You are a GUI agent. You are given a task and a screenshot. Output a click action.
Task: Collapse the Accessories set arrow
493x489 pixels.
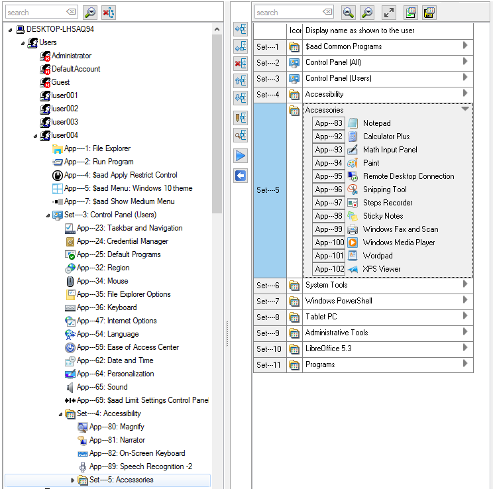pyautogui.click(x=465, y=109)
